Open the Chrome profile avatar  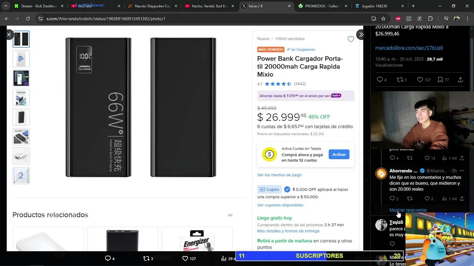[x=457, y=18]
